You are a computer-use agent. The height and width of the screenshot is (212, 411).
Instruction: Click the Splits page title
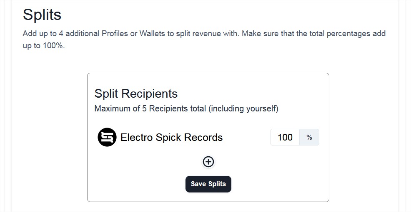[42, 15]
